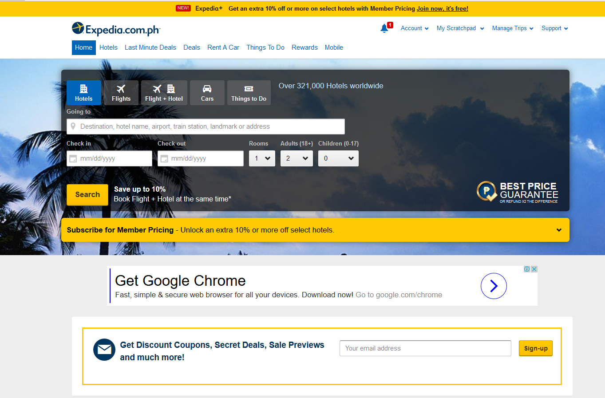Select the Things to Do search tab
Screen dimensions: 605x398
(249, 93)
